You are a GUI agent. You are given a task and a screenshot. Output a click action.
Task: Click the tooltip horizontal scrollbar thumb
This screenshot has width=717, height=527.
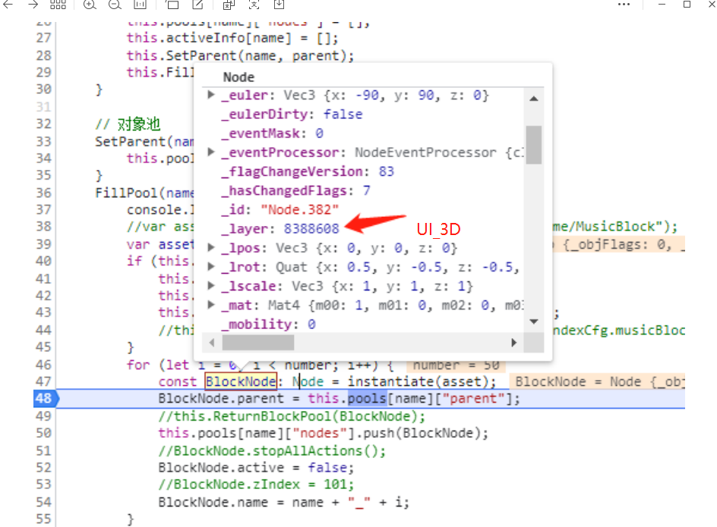[x=258, y=343]
